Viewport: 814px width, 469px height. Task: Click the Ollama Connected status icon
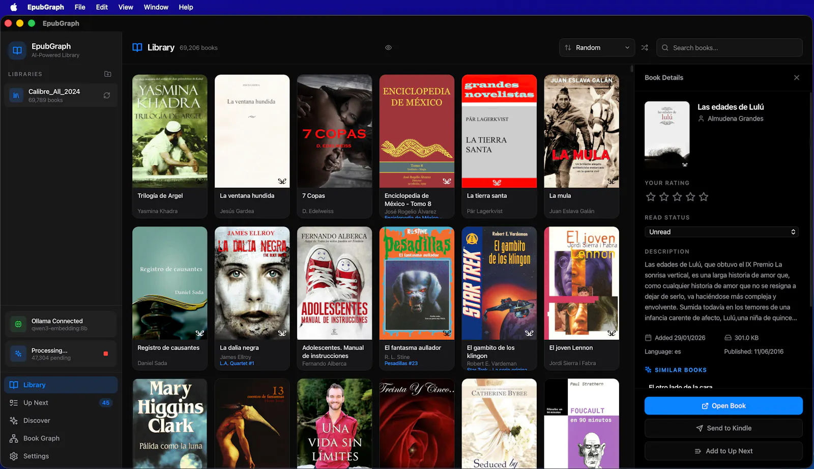(x=18, y=324)
